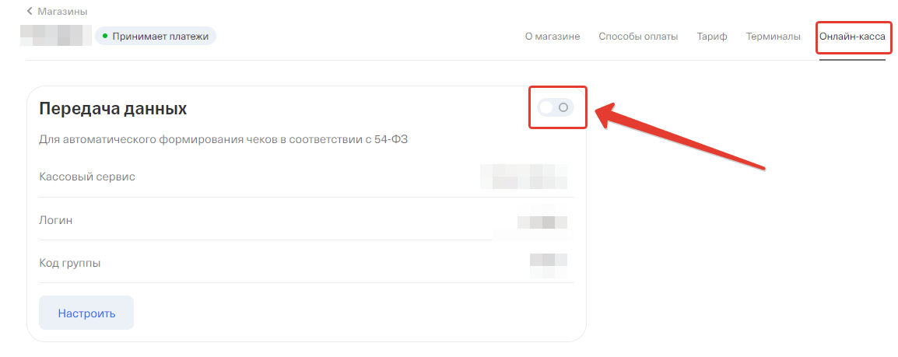Click the Принимает платежи status badge
This screenshot has height=357, width=898.
(156, 37)
